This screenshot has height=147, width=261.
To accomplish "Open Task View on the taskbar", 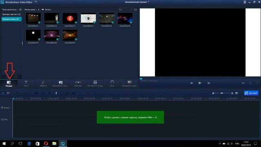I will (20, 143).
